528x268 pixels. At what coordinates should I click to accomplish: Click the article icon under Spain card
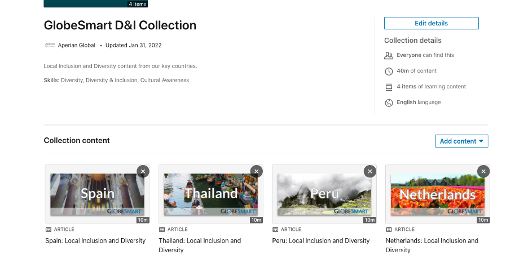49,229
